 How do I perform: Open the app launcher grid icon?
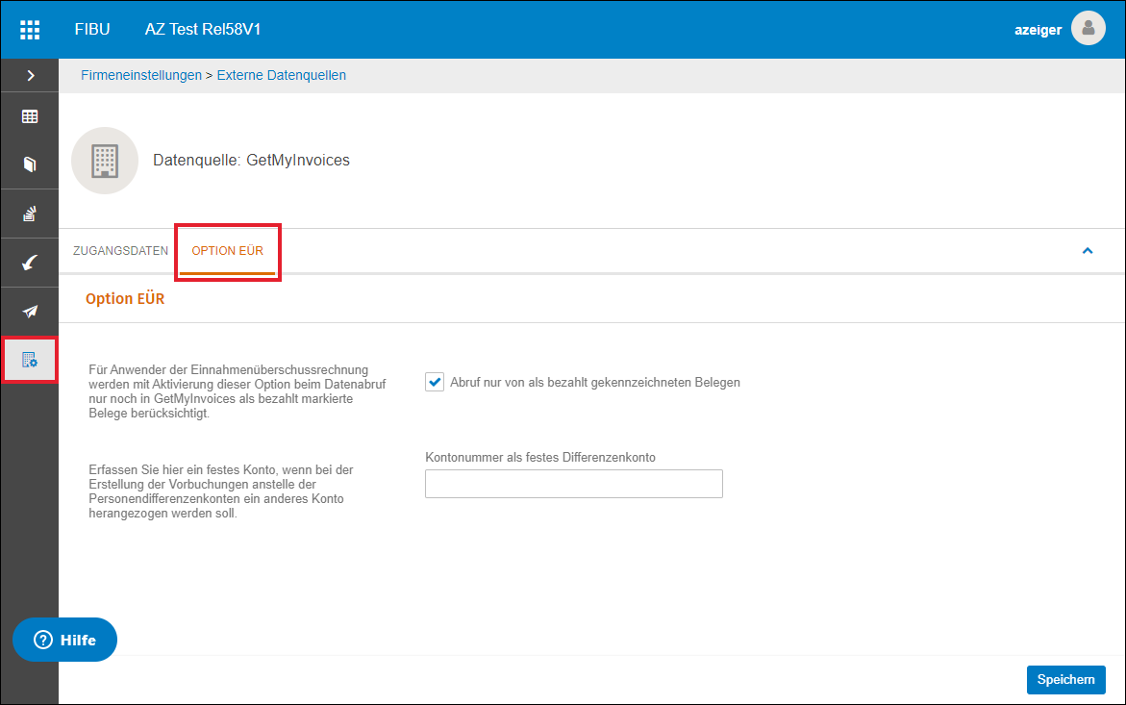tap(30, 30)
